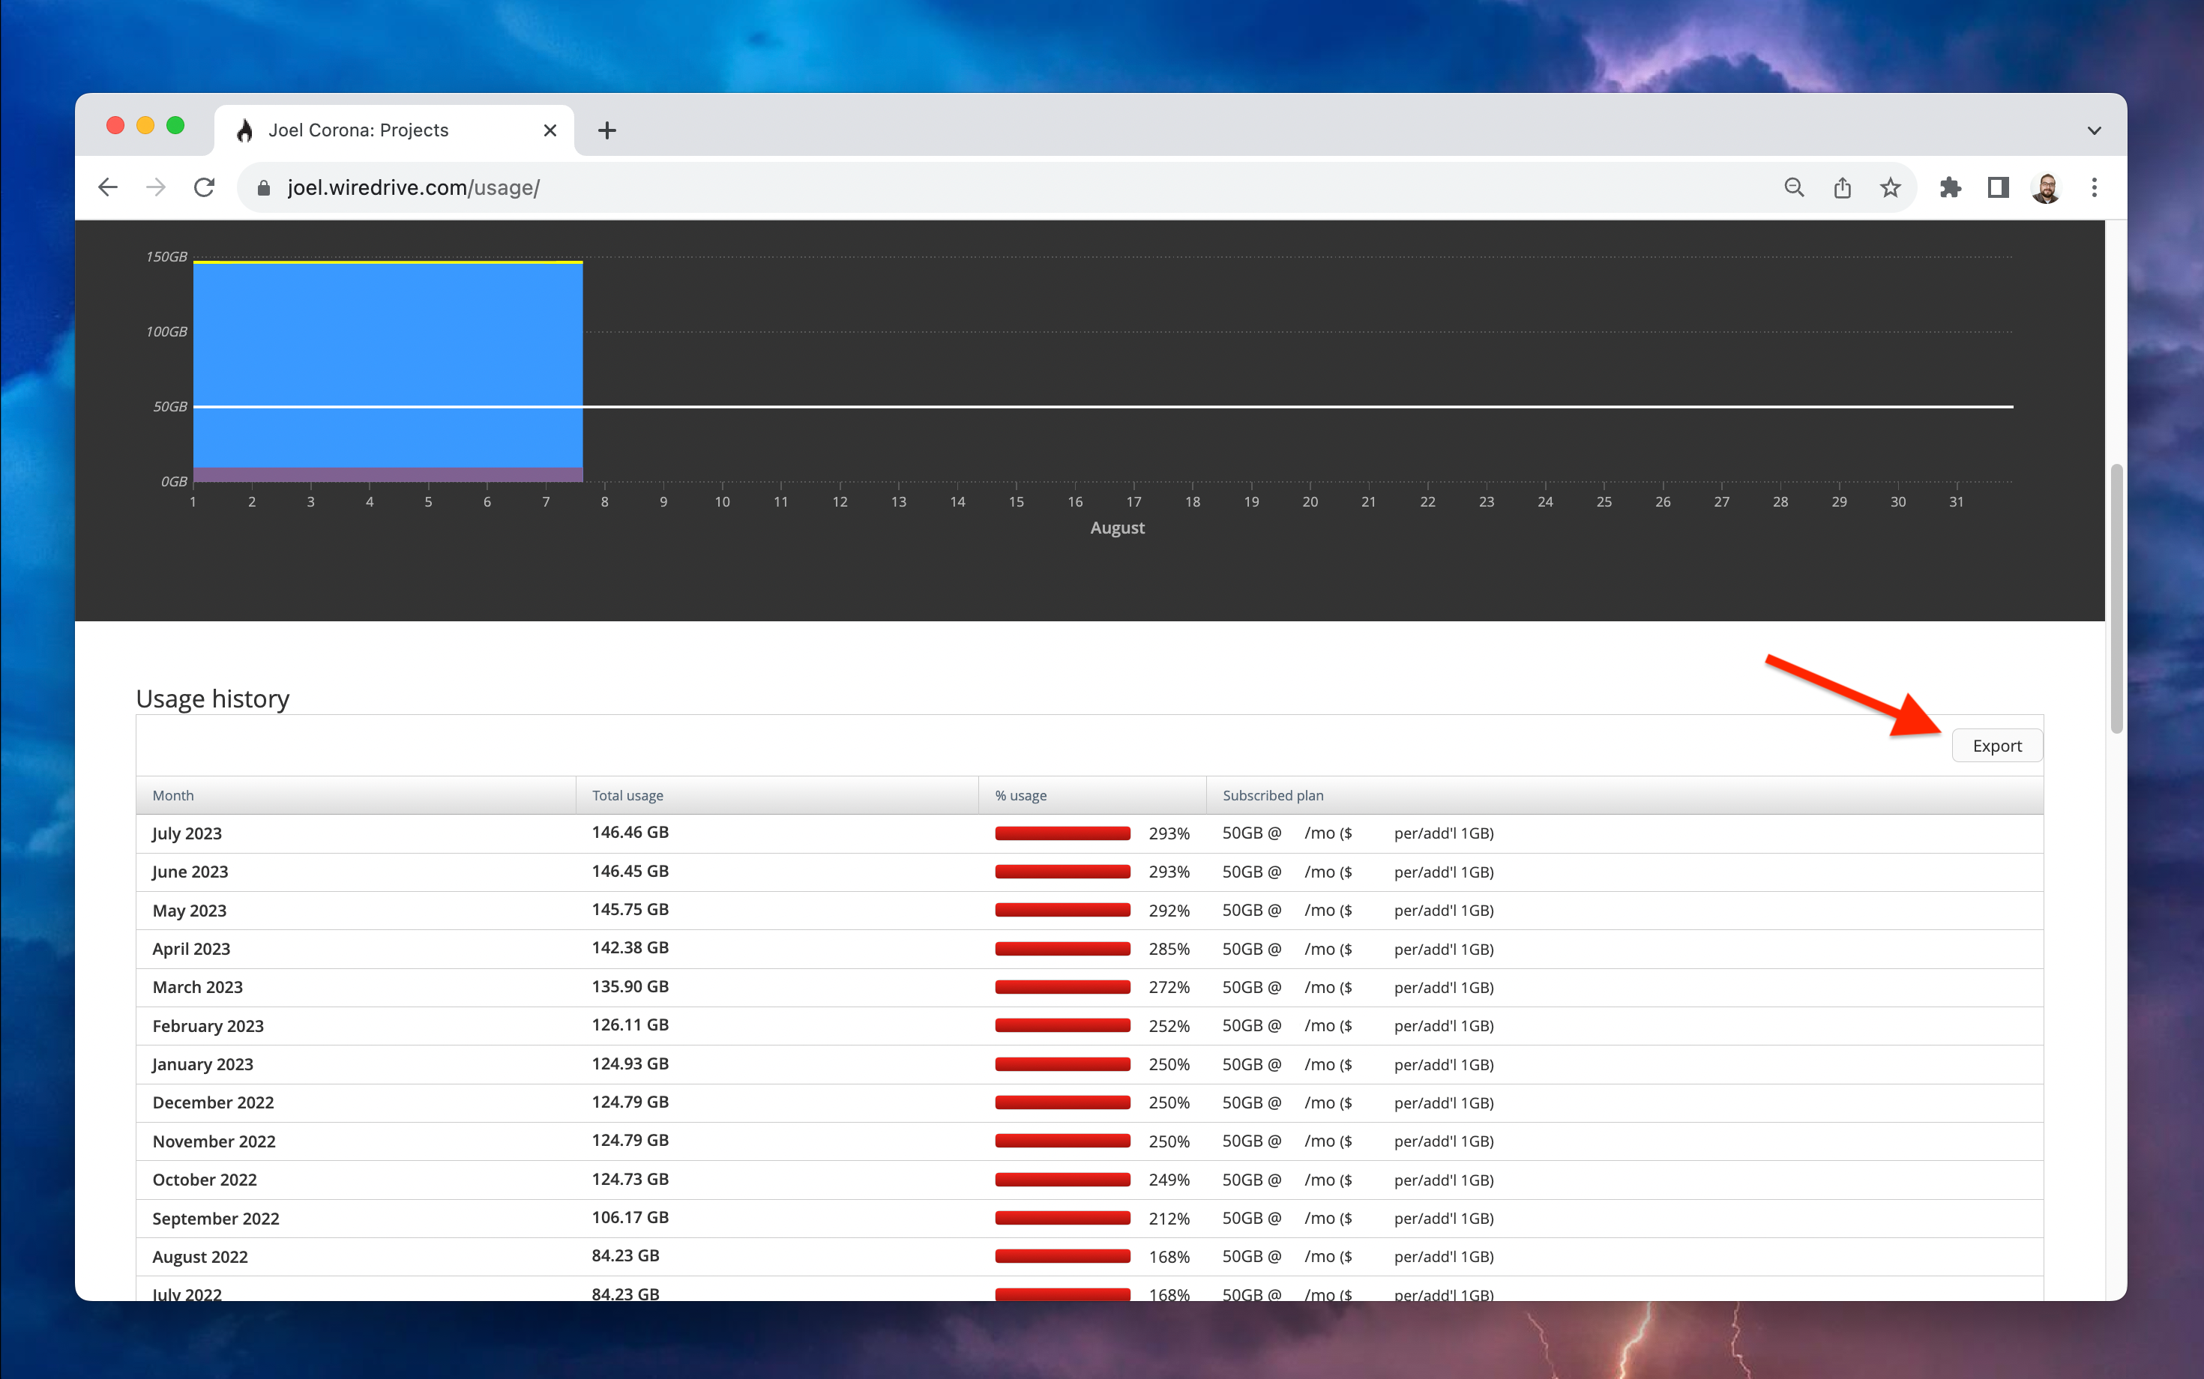Viewport: 2204px width, 1379px height.
Task: Click the Month column header
Action: [x=173, y=794]
